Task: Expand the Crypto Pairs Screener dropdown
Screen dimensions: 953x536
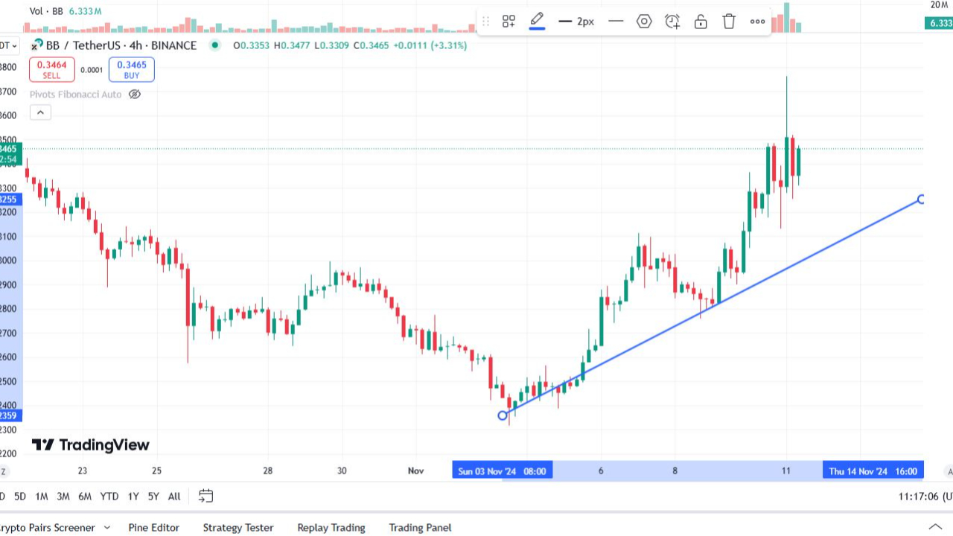Action: click(x=106, y=527)
